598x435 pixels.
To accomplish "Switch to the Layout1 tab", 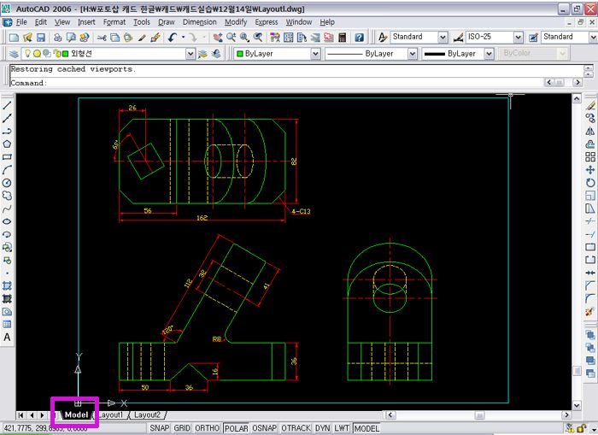I will [110, 414].
